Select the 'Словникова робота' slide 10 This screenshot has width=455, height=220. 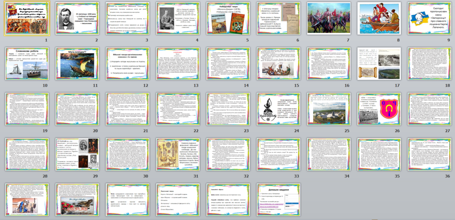point(27,64)
